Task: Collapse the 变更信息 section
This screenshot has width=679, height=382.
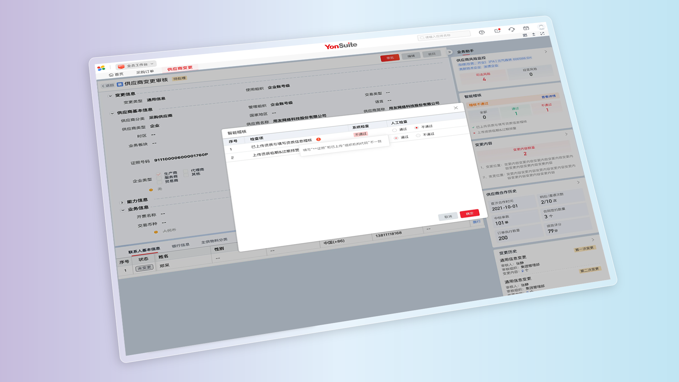Action: [110, 96]
